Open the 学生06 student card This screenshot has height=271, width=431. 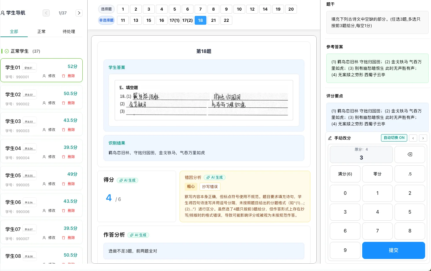pos(41,205)
